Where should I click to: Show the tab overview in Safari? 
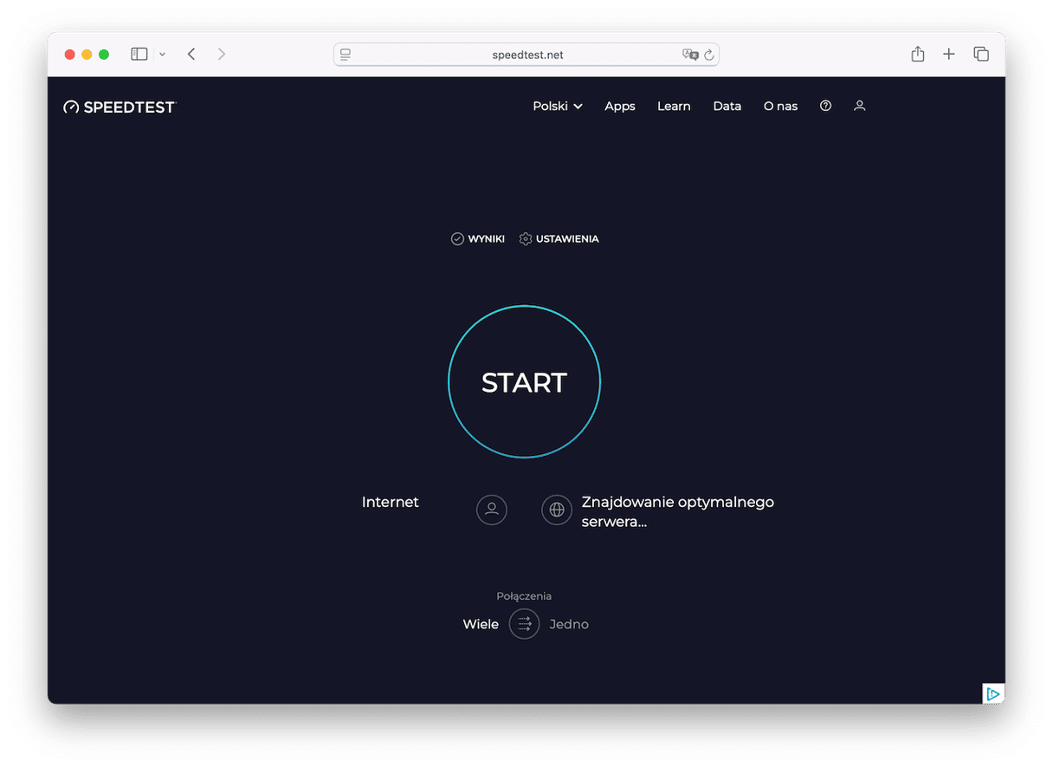(x=981, y=55)
